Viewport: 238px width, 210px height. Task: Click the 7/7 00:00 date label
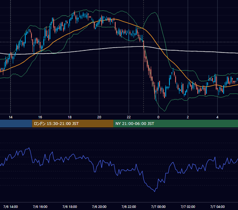(x=158, y=206)
